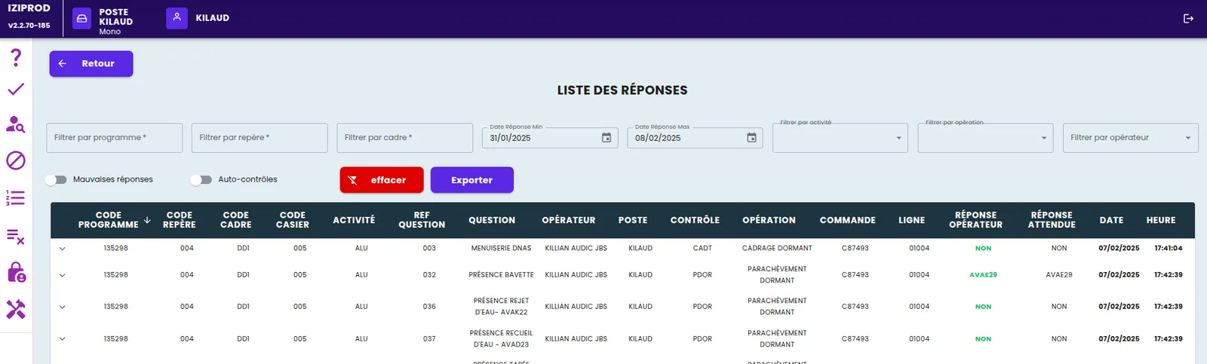The height and width of the screenshot is (364, 1207).
Task: Click the KILAUD user avatar icon
Action: point(177,18)
